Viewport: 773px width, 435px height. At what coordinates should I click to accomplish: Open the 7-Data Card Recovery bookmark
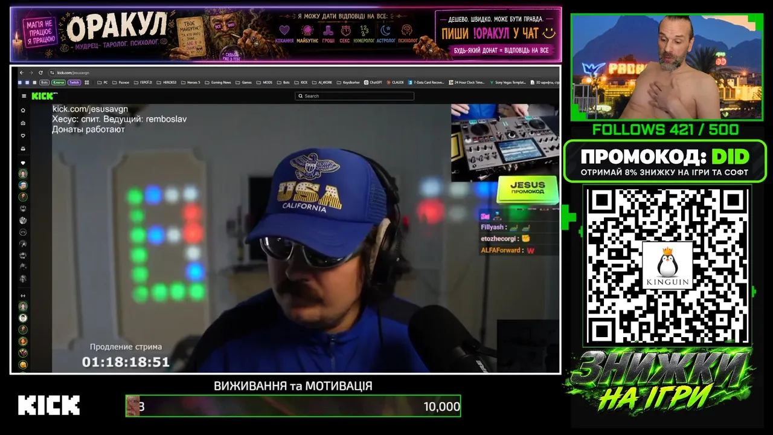pos(426,82)
